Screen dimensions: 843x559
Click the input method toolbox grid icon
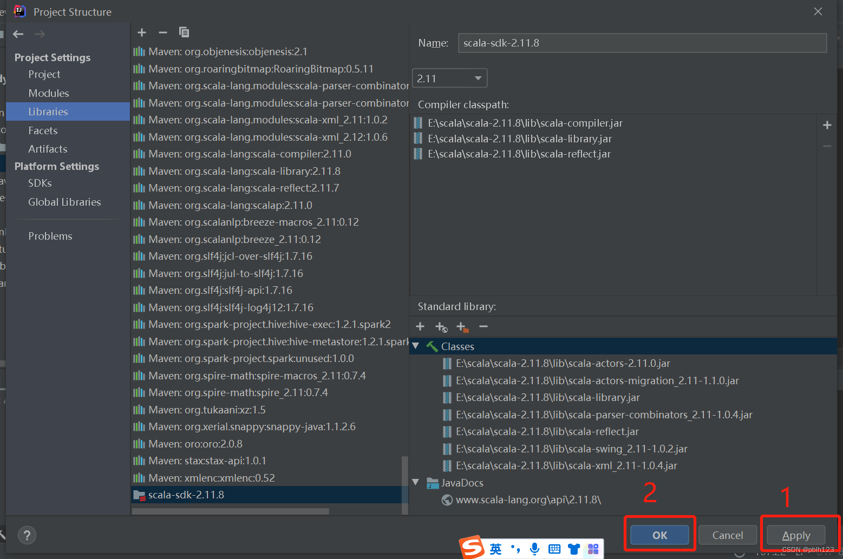[x=593, y=549]
